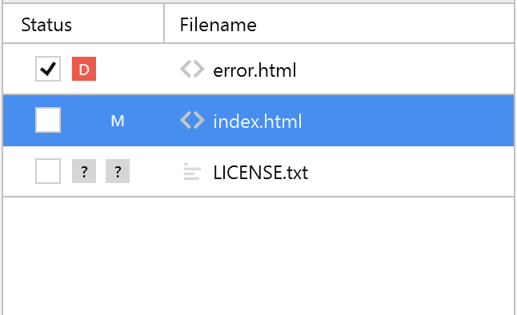Click the second question mark badge
Viewport: 517px width, 315px height.
coord(118,171)
